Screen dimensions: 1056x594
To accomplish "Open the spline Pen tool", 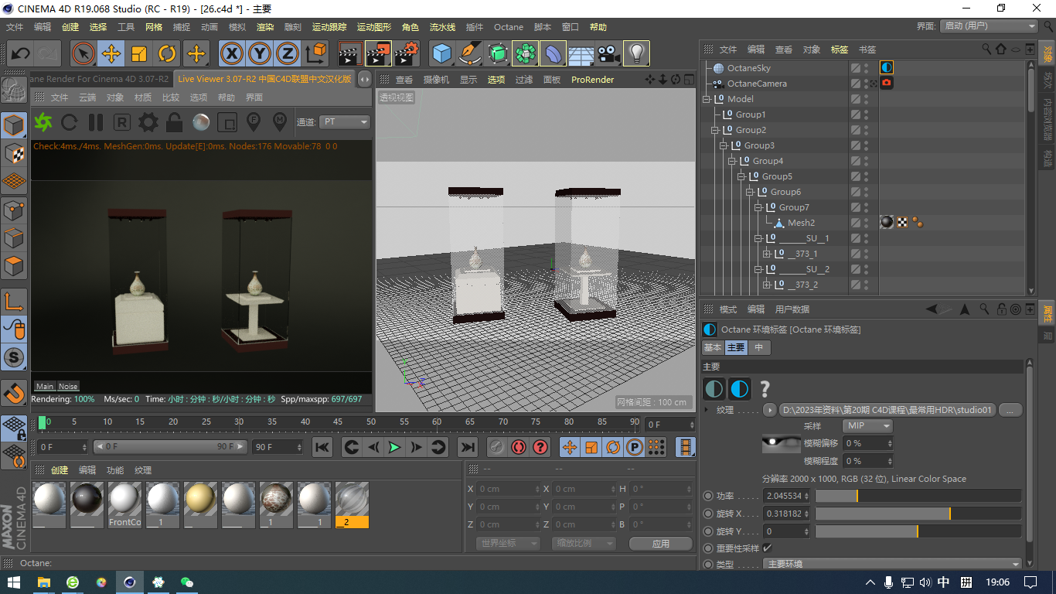I will tap(469, 53).
